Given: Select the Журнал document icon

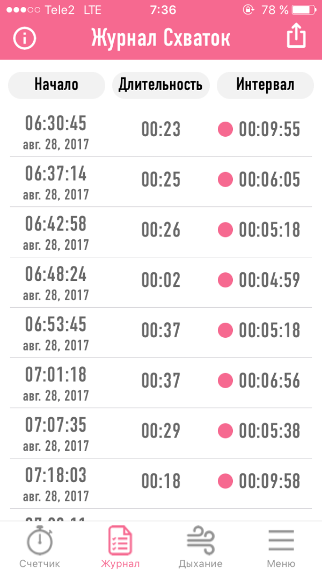Looking at the screenshot, I should 120,541.
